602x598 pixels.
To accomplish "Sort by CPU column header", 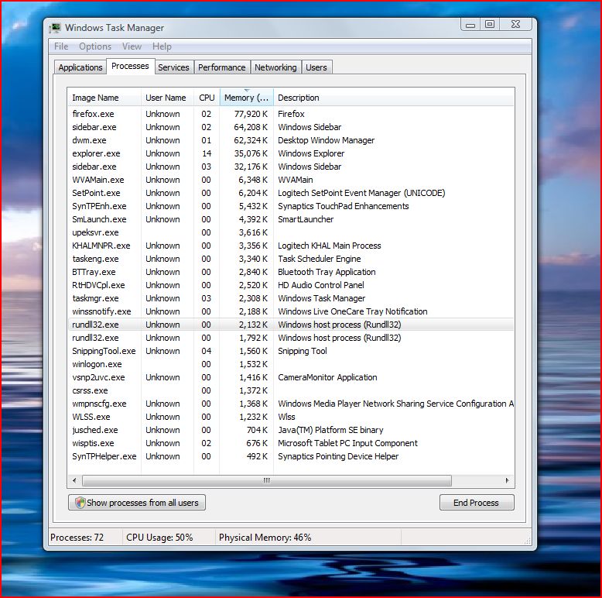I will pos(207,98).
